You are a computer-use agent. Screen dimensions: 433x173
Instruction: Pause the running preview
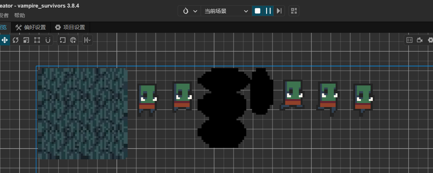(x=268, y=11)
